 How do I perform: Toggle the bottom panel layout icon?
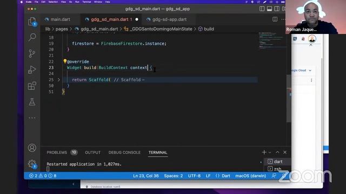(x=269, y=9)
